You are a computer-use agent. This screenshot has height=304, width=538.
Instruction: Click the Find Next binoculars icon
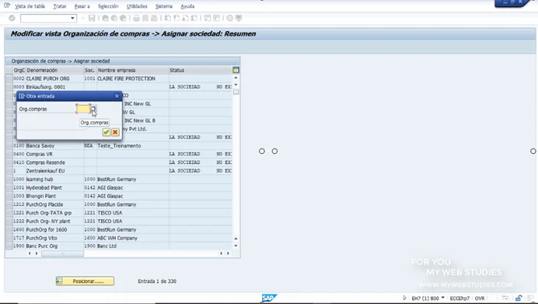click(x=154, y=18)
